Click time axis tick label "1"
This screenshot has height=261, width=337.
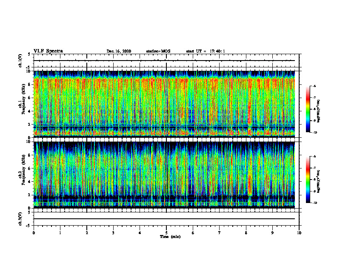(60, 233)
